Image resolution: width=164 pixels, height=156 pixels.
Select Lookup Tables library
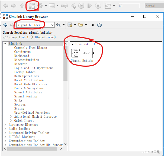[x=25, y=72]
